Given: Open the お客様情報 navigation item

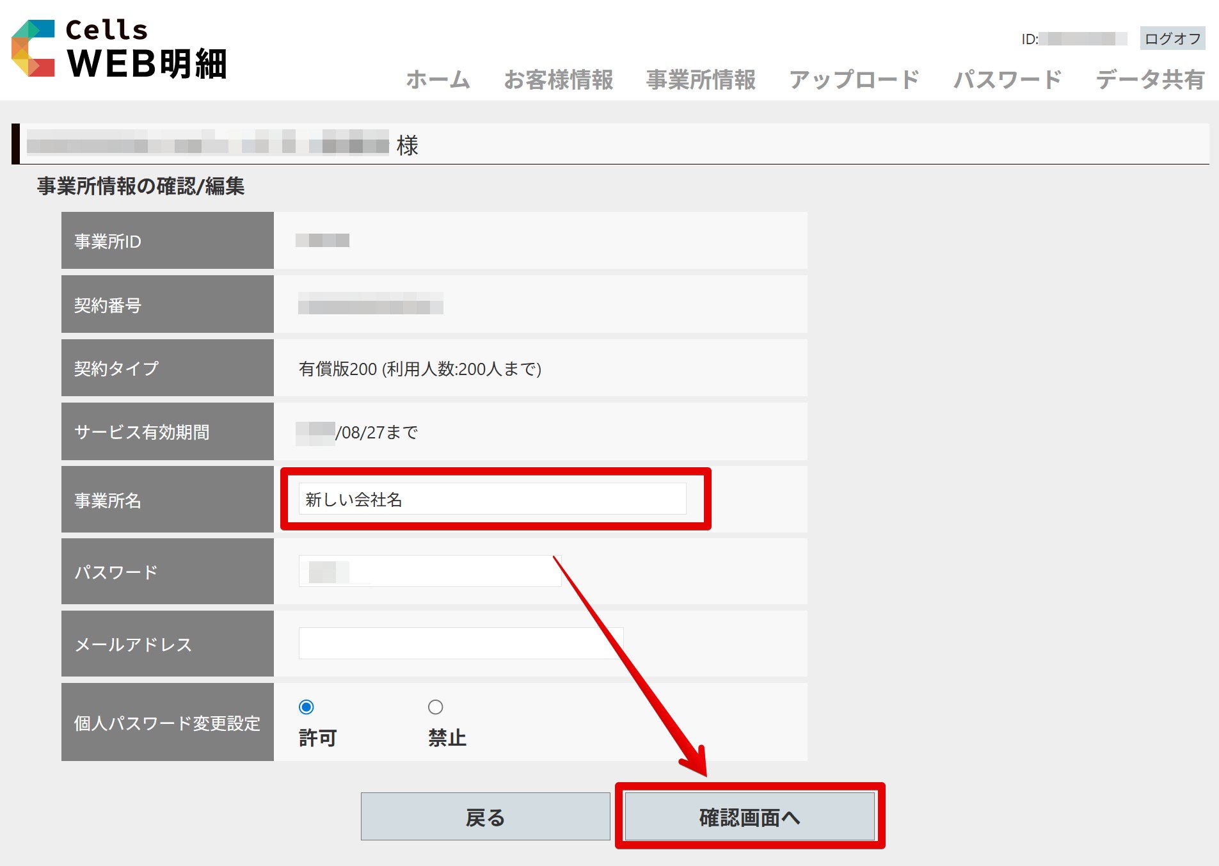Looking at the screenshot, I should pos(558,80).
